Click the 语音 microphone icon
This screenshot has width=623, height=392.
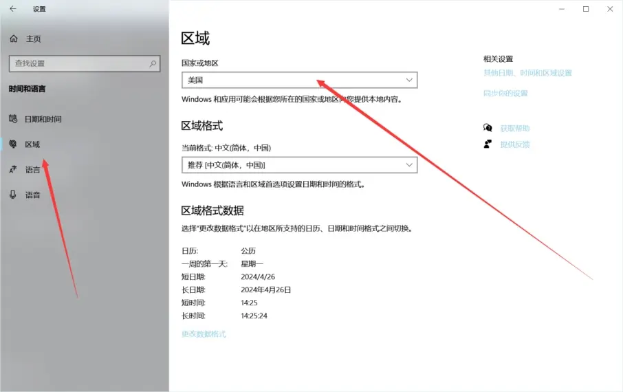point(13,195)
